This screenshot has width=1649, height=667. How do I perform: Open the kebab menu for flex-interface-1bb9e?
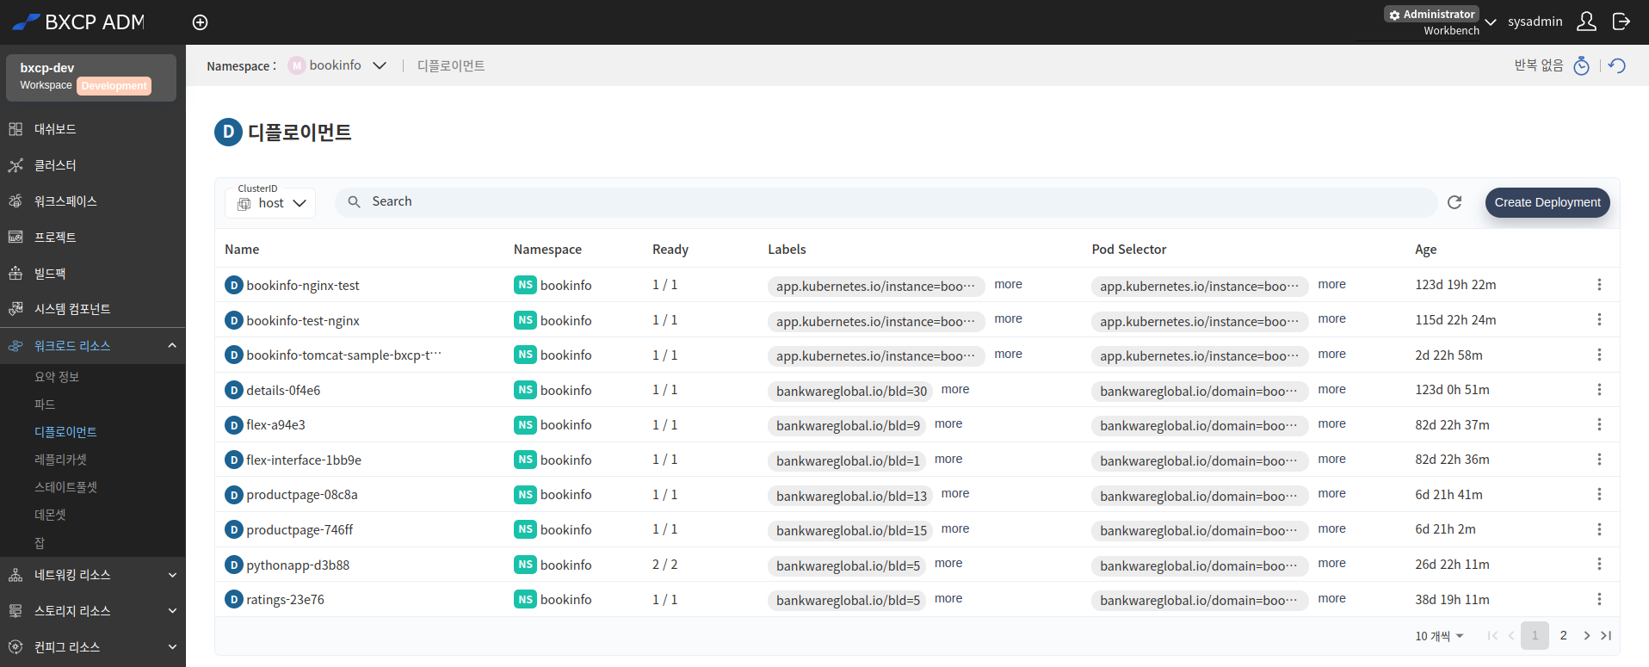coord(1599,460)
